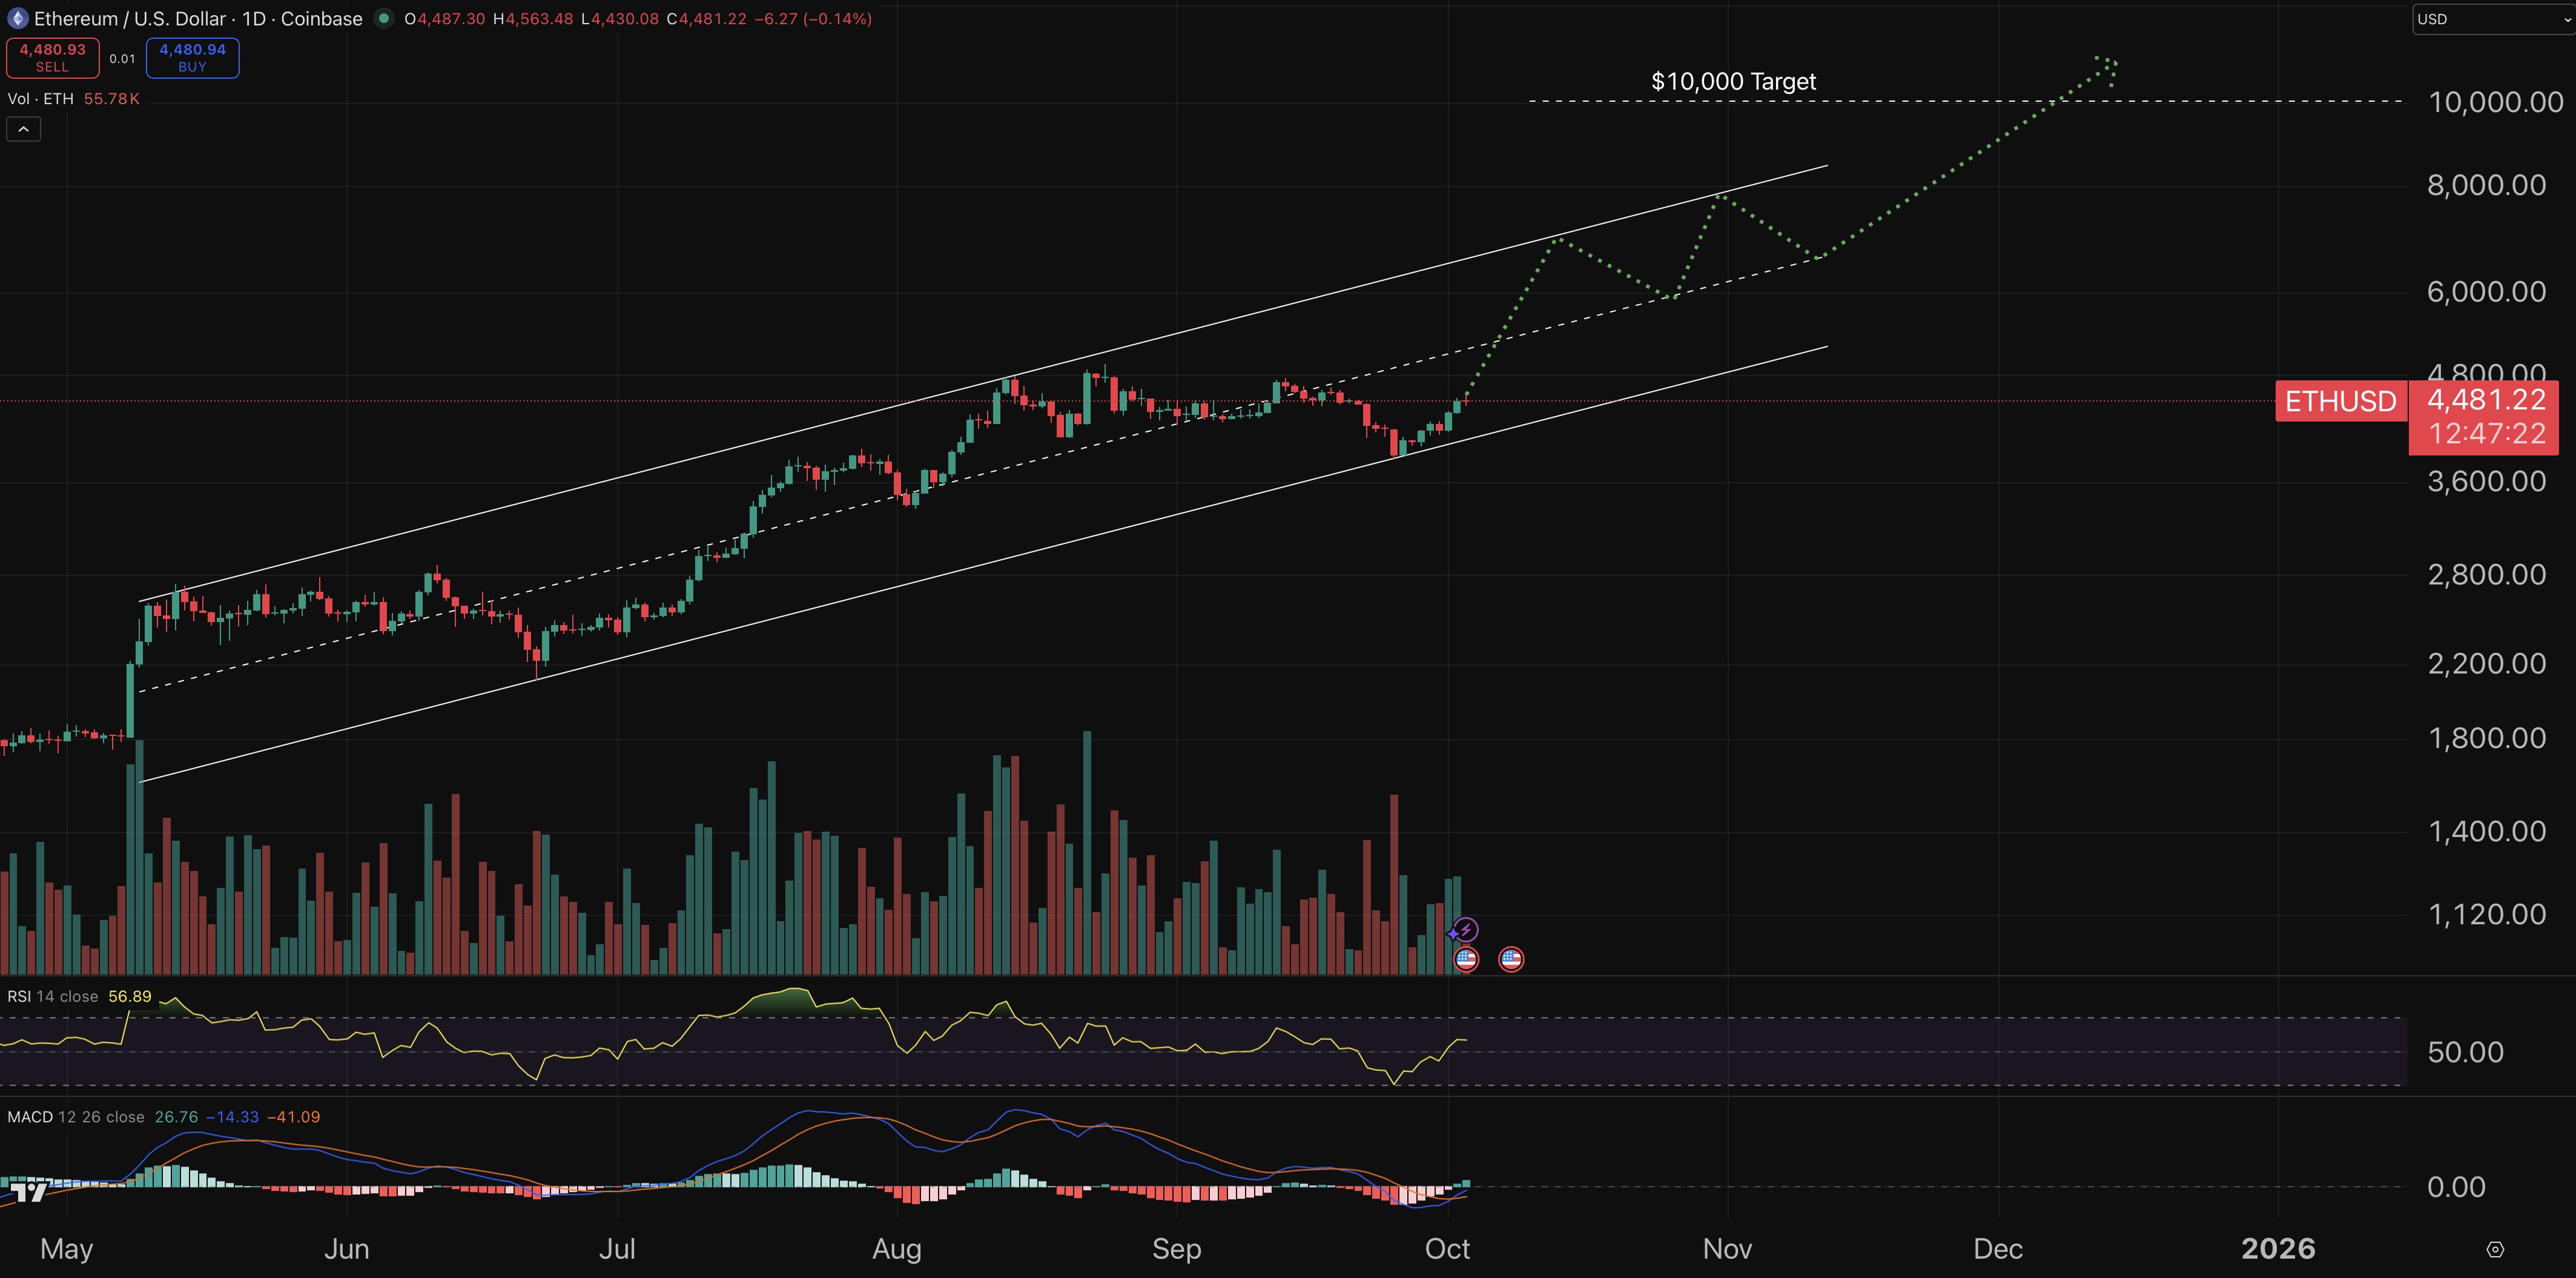Click the 0.01 quantity field between SELL and BUY
2576x1278 pixels.
tap(122, 57)
